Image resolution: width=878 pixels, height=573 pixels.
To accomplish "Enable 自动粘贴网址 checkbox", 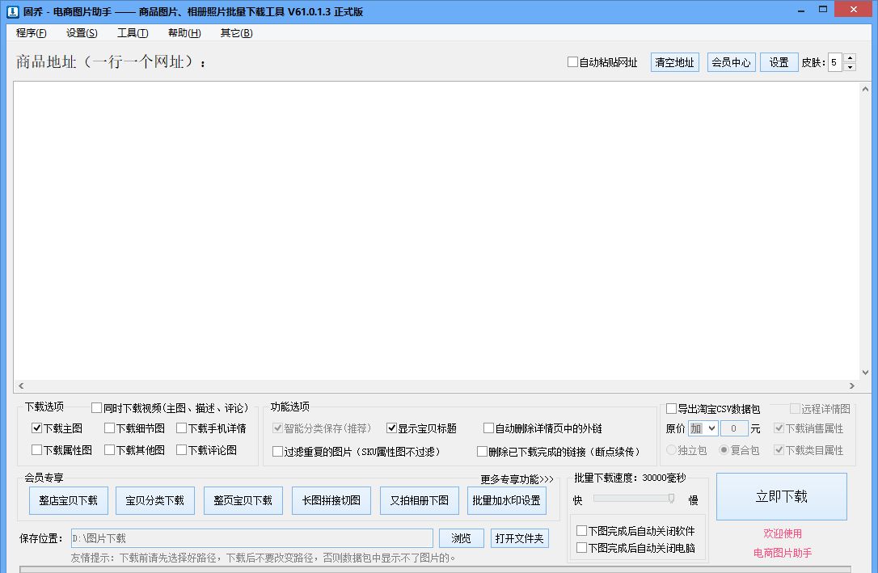I will [x=572, y=61].
